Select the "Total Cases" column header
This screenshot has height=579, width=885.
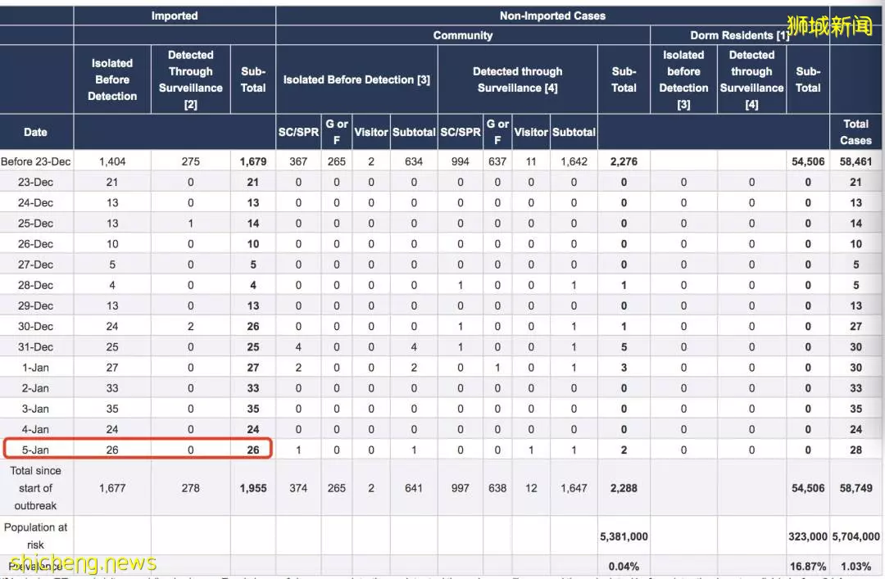coord(855,132)
